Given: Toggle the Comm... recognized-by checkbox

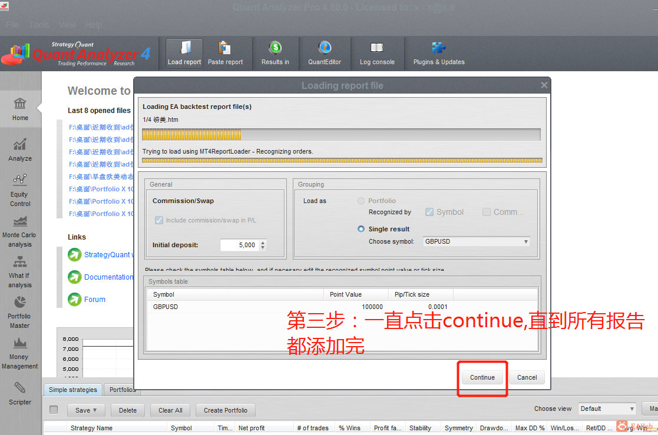Looking at the screenshot, I should [x=487, y=212].
